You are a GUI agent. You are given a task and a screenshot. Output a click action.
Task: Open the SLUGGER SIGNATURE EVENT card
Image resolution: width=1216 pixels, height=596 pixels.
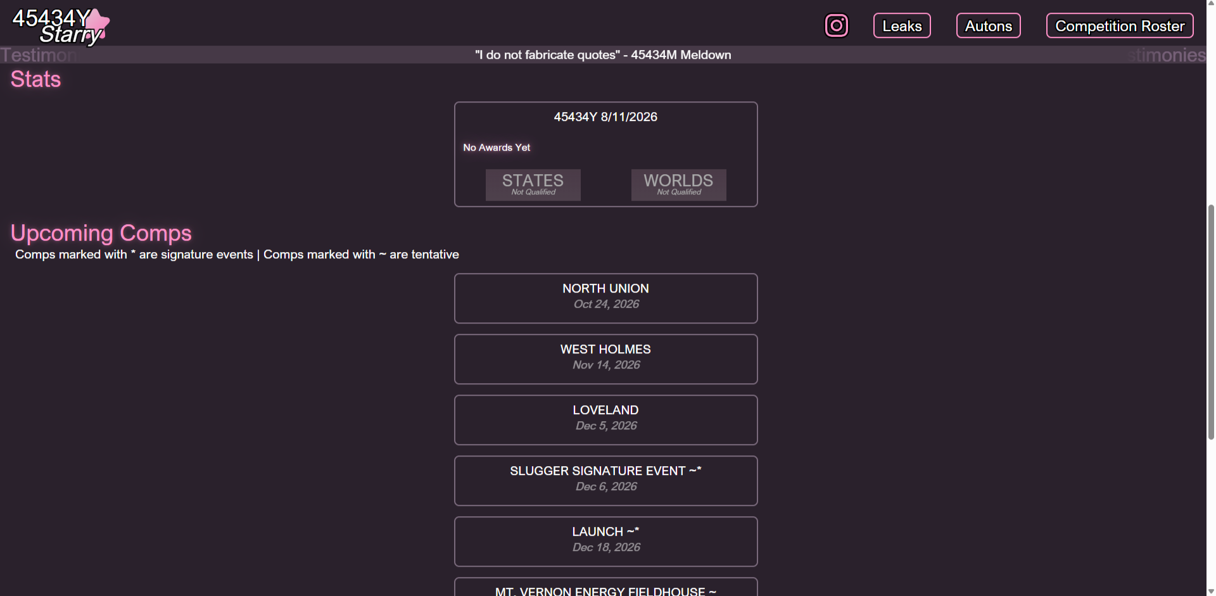605,481
